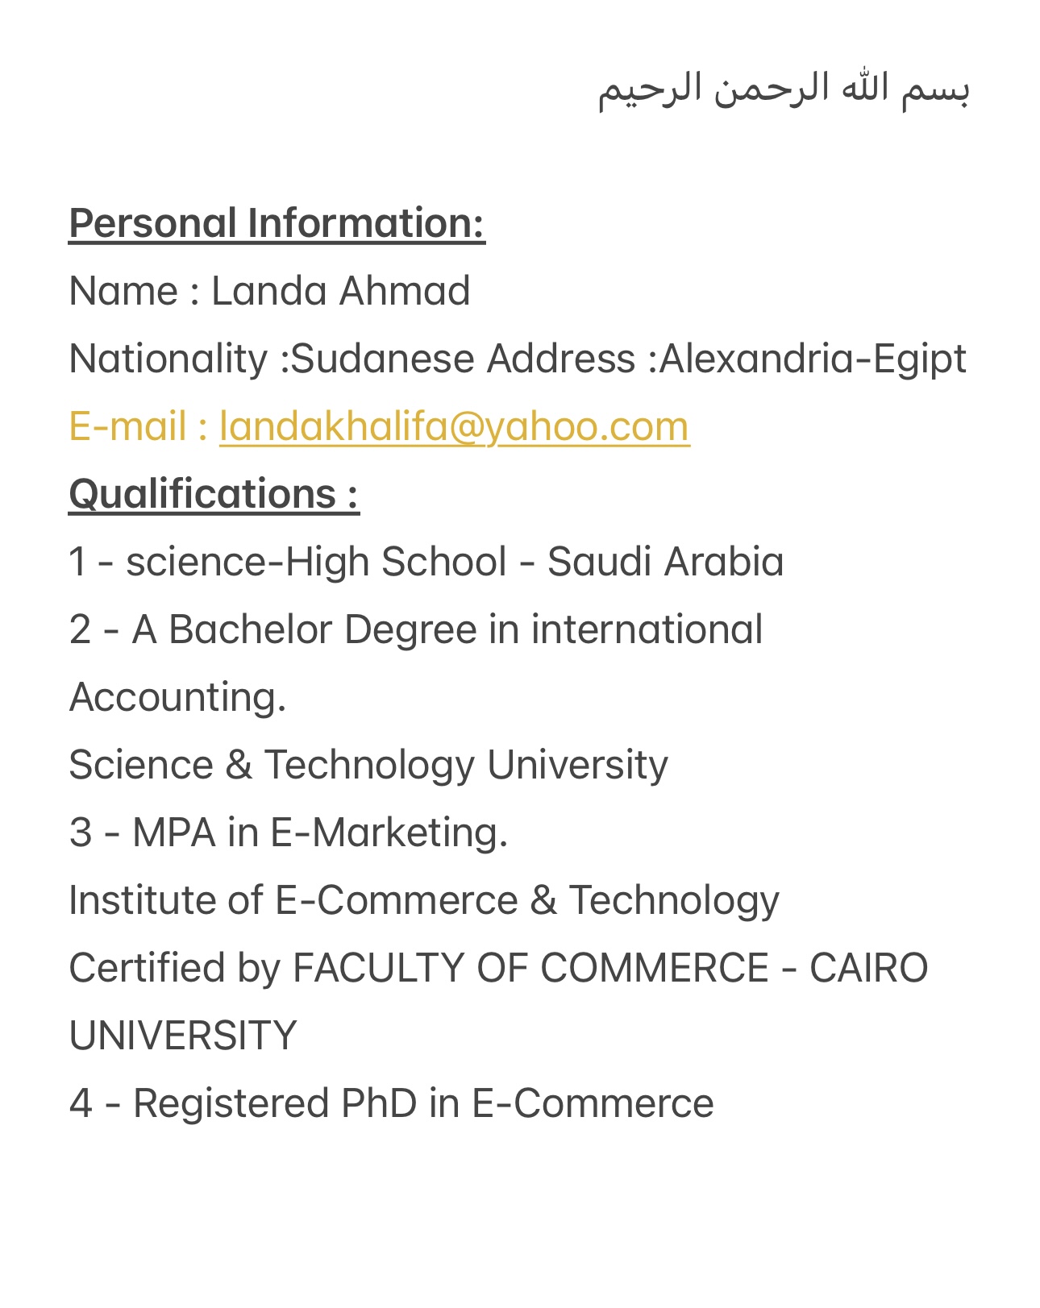Click the Personal Information heading

pos(277,223)
